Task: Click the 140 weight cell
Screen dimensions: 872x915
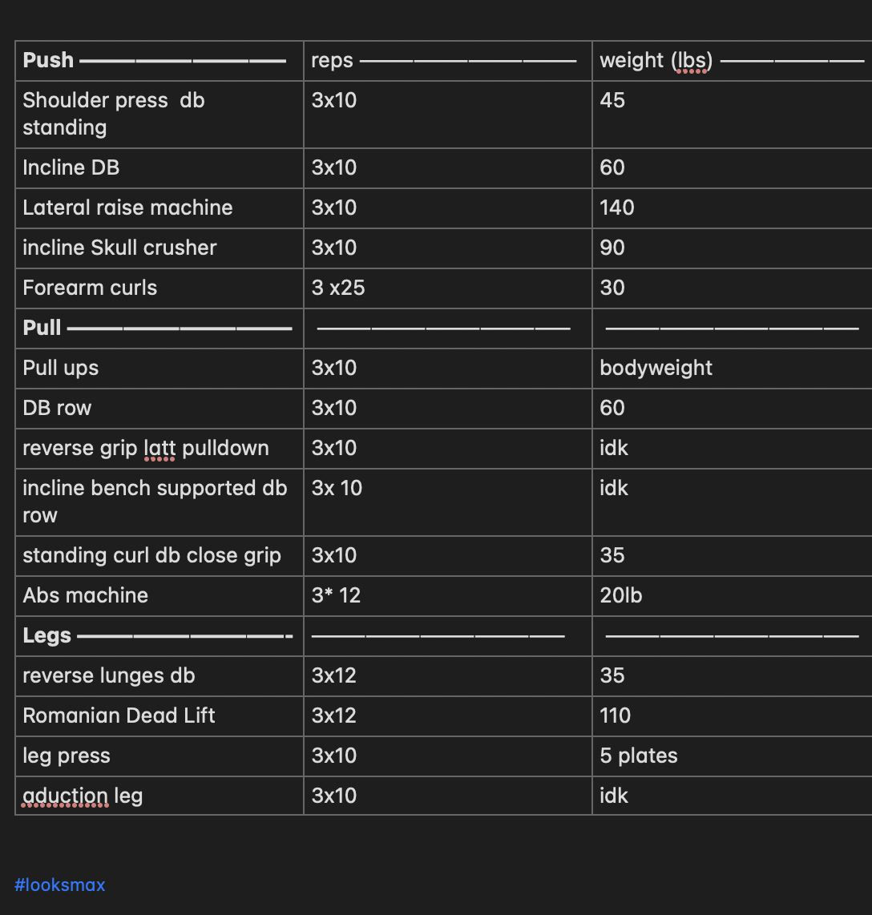Action: [x=733, y=208]
